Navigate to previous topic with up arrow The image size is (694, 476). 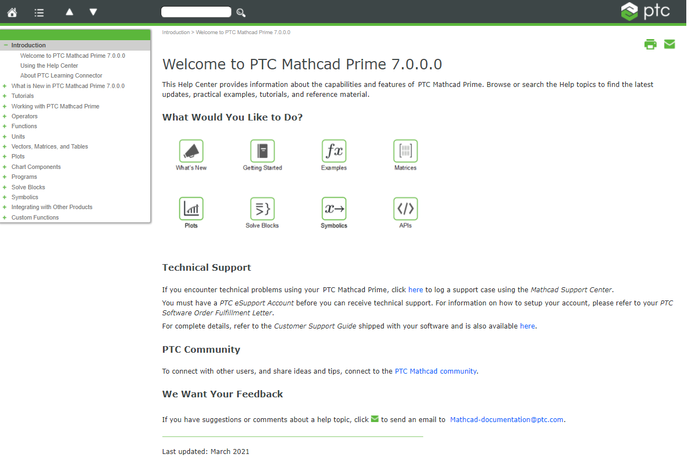69,12
